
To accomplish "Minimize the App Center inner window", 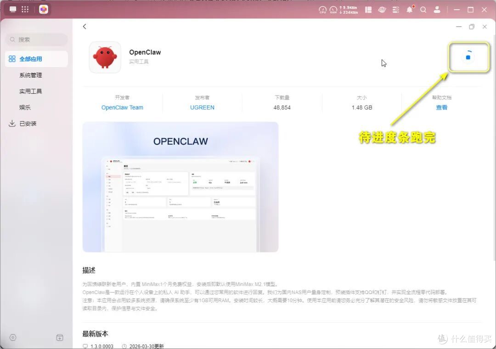I will click(459, 27).
